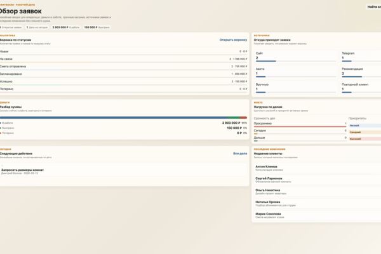Select the 'Высокий' priority bar
Image resolution: width=381 pixels, height=254 pixels.
(365, 139)
